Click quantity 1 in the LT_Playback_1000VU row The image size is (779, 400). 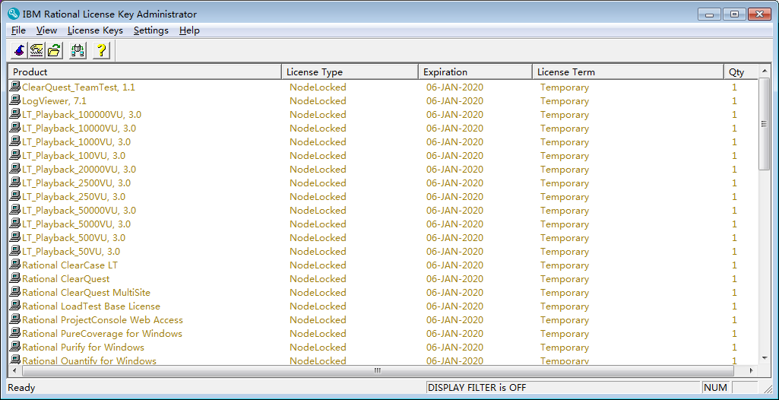pos(734,141)
